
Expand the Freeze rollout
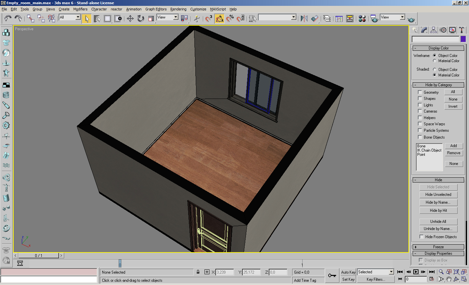point(438,247)
